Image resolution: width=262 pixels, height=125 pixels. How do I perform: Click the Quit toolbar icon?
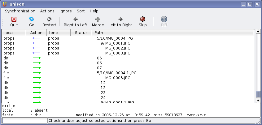(14, 19)
